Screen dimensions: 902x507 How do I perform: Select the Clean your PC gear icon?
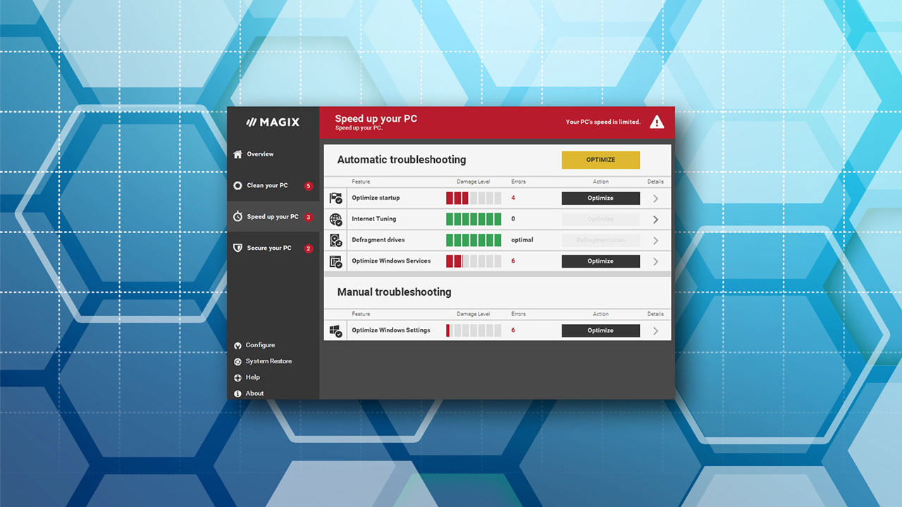tap(238, 186)
